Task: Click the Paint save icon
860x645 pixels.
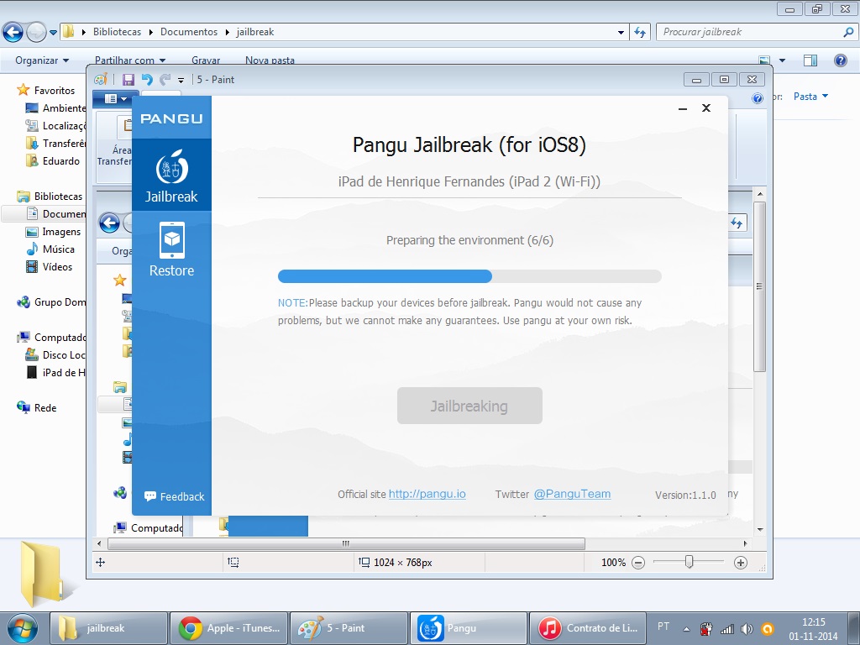Action: pos(128,80)
